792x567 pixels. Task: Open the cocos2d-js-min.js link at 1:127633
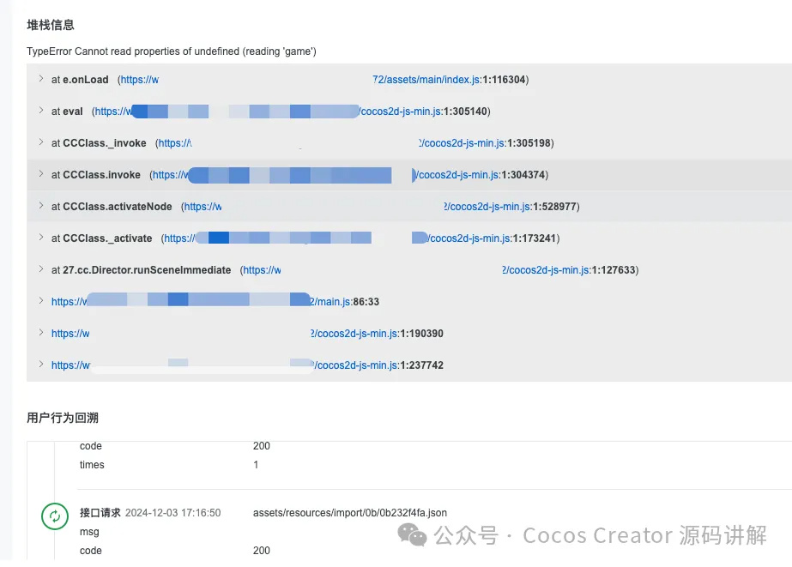[547, 270]
